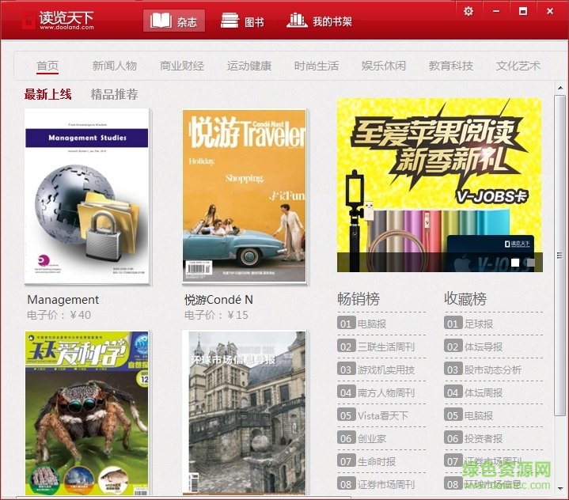Maximize the 读览天下 window

tap(523, 11)
